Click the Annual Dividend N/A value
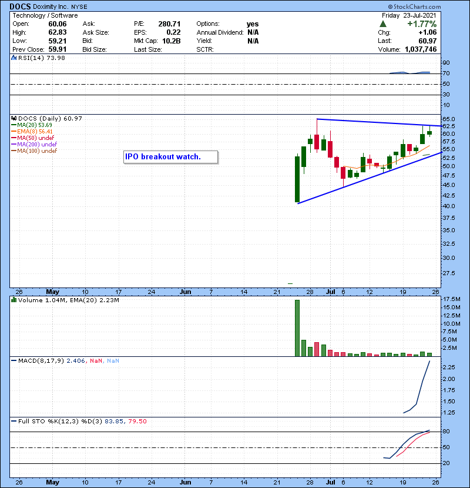Image resolution: width=470 pixels, height=488 pixels. pos(253,32)
